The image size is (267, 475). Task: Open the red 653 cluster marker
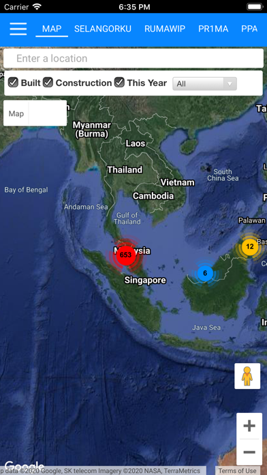point(126,255)
